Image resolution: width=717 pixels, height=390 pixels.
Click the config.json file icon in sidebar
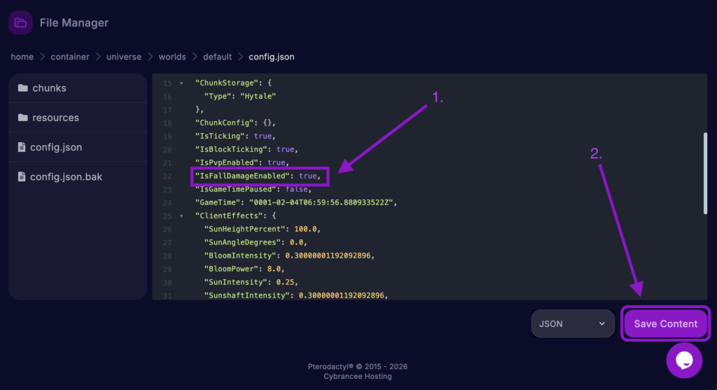click(22, 147)
